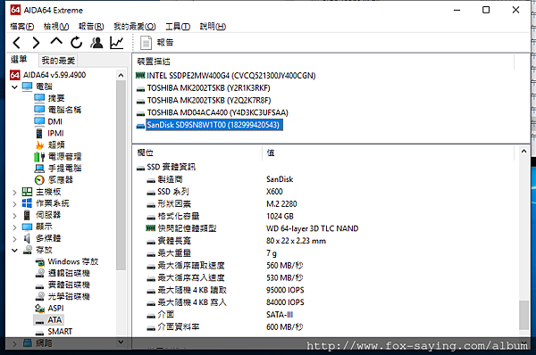
Task: Click the tree panel scroll up arrow
Action: [x=121, y=75]
